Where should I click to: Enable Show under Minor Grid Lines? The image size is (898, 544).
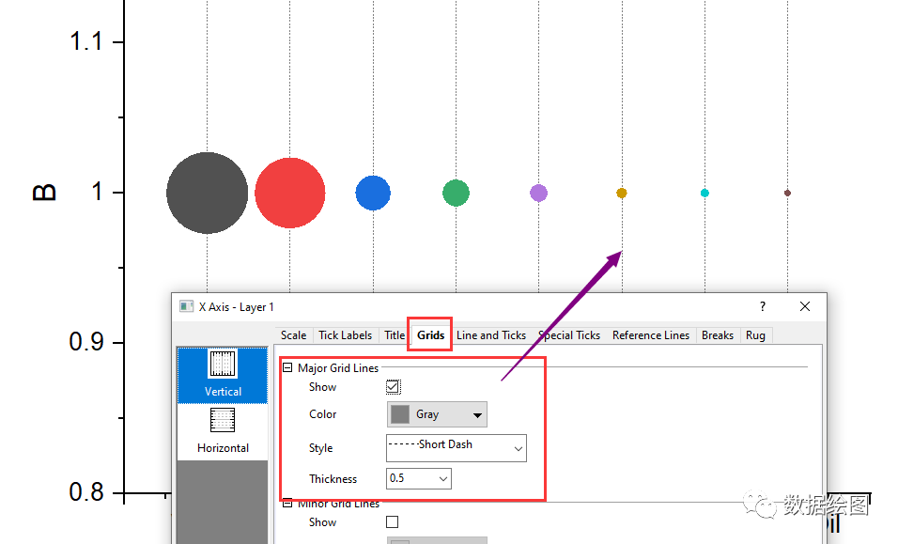pyautogui.click(x=393, y=522)
